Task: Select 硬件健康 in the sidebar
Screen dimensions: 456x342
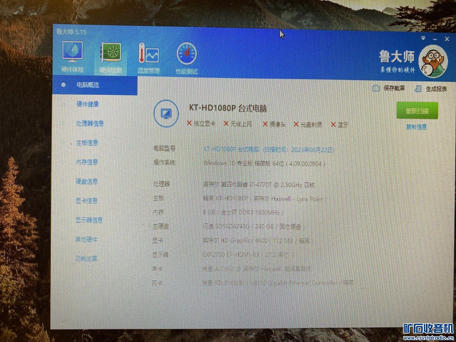Action: click(87, 104)
